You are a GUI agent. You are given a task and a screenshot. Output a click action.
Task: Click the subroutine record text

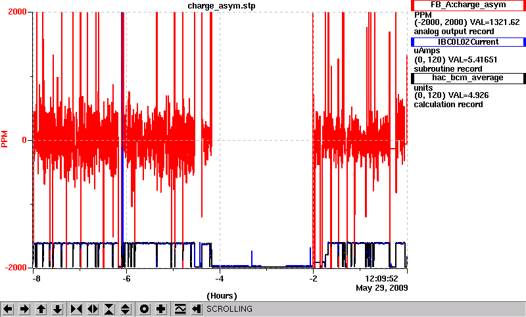(448, 69)
